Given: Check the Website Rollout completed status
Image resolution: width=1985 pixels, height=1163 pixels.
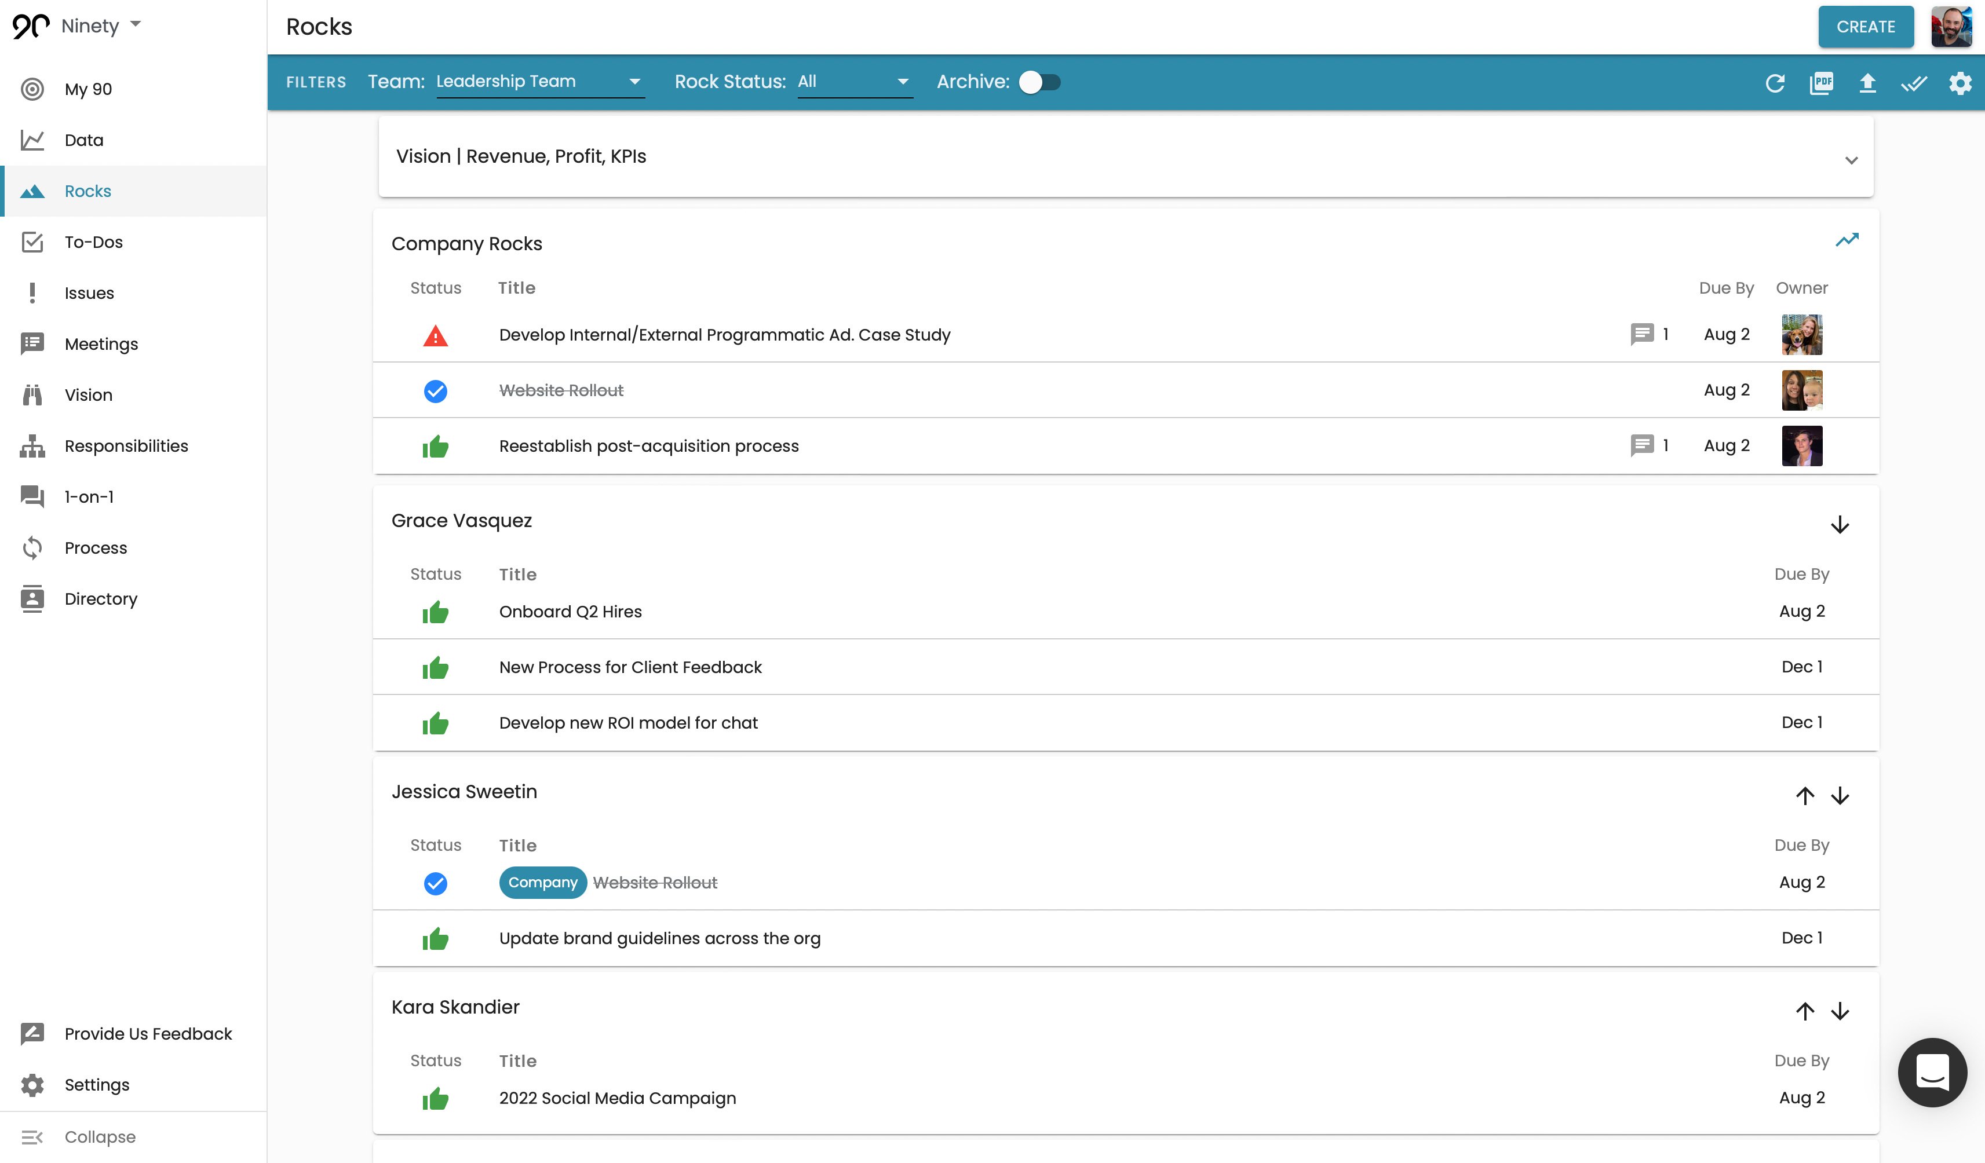Looking at the screenshot, I should [x=436, y=389].
